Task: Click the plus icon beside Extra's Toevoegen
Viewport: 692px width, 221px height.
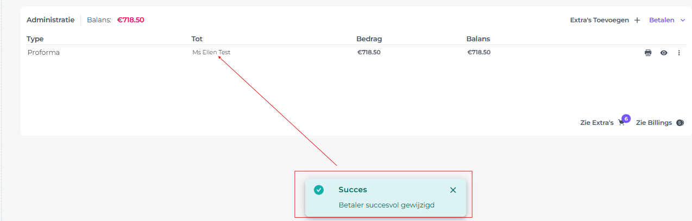Action: click(637, 20)
